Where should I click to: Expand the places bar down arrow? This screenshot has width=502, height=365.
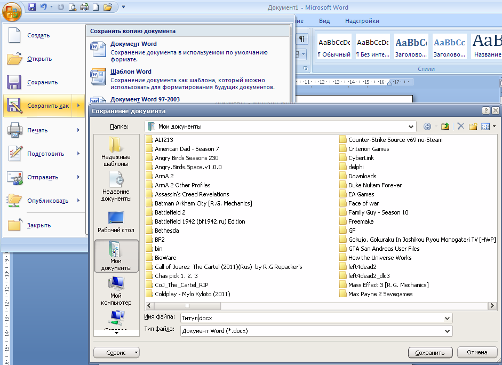tap(116, 333)
